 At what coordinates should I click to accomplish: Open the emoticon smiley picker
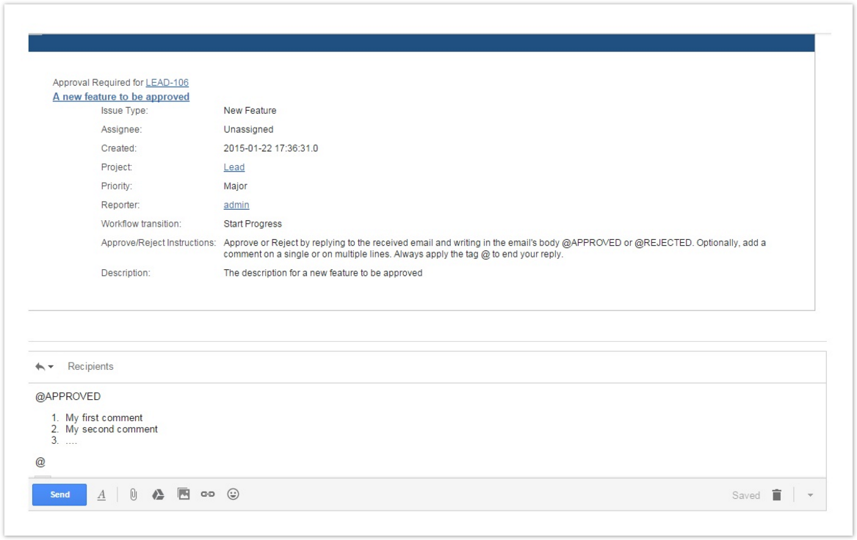(x=233, y=495)
